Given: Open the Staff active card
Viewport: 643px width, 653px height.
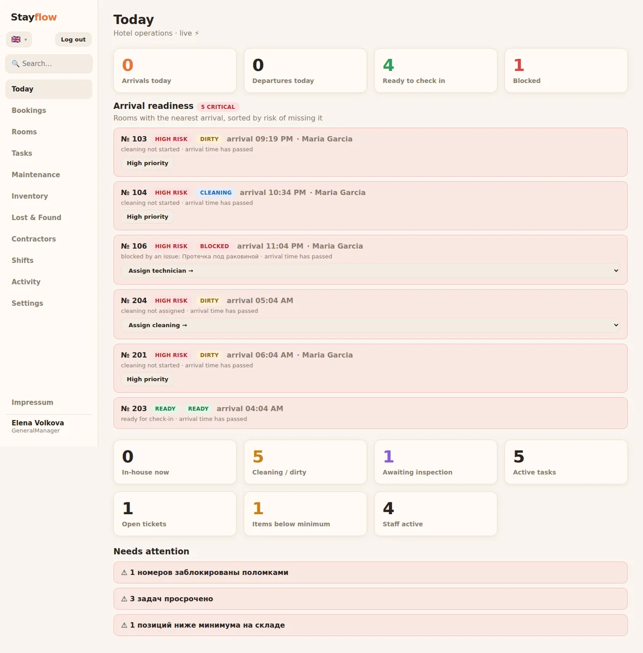Looking at the screenshot, I should (436, 514).
